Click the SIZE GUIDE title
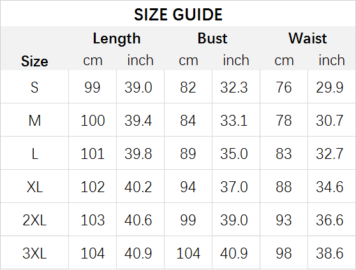Screen dimensions: 356x270 pos(178,15)
